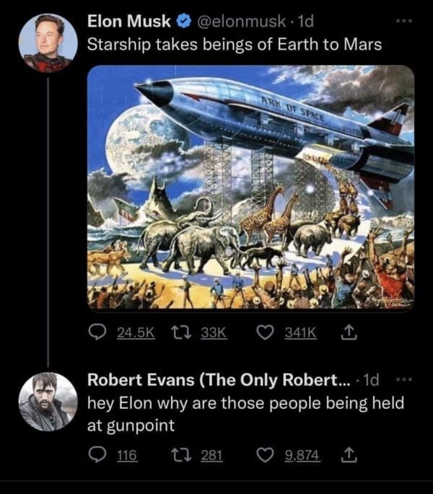Like the gunpoint reply tweet
Image resolution: width=433 pixels, height=494 pixels.
click(265, 455)
